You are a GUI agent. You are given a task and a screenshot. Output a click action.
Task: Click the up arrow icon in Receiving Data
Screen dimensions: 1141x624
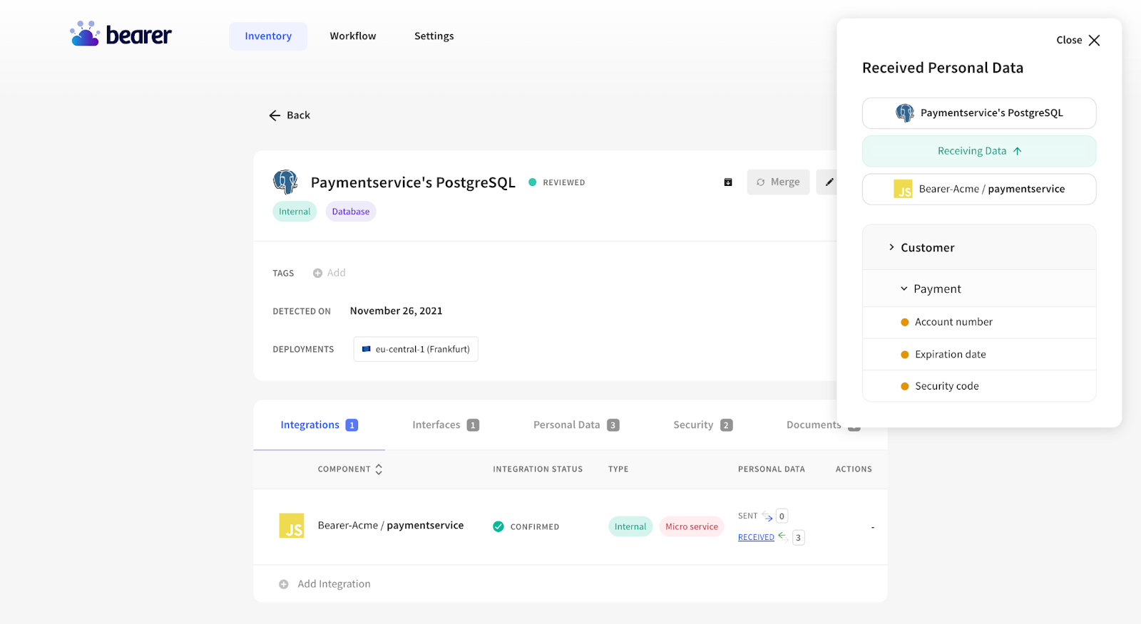point(1018,151)
